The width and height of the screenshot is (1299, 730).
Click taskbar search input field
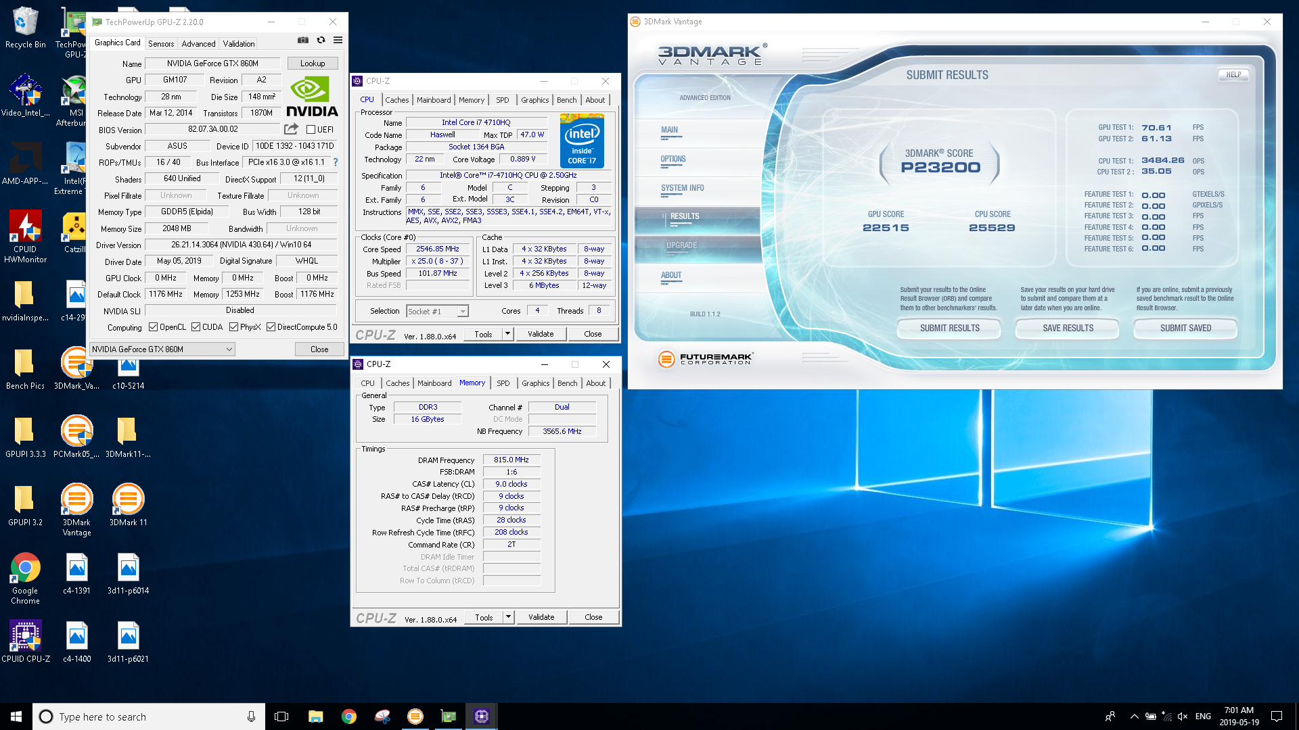149,716
